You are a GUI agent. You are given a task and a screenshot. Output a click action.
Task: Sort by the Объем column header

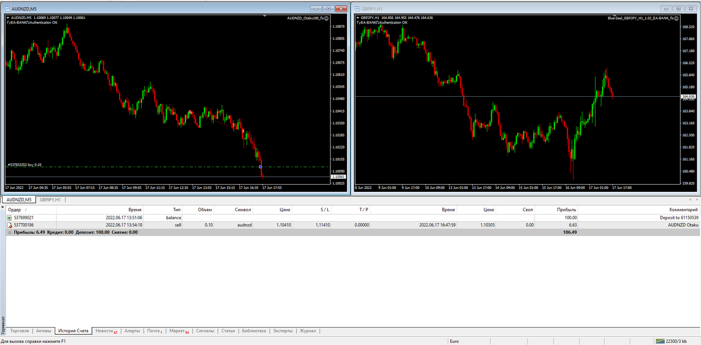(x=198, y=209)
